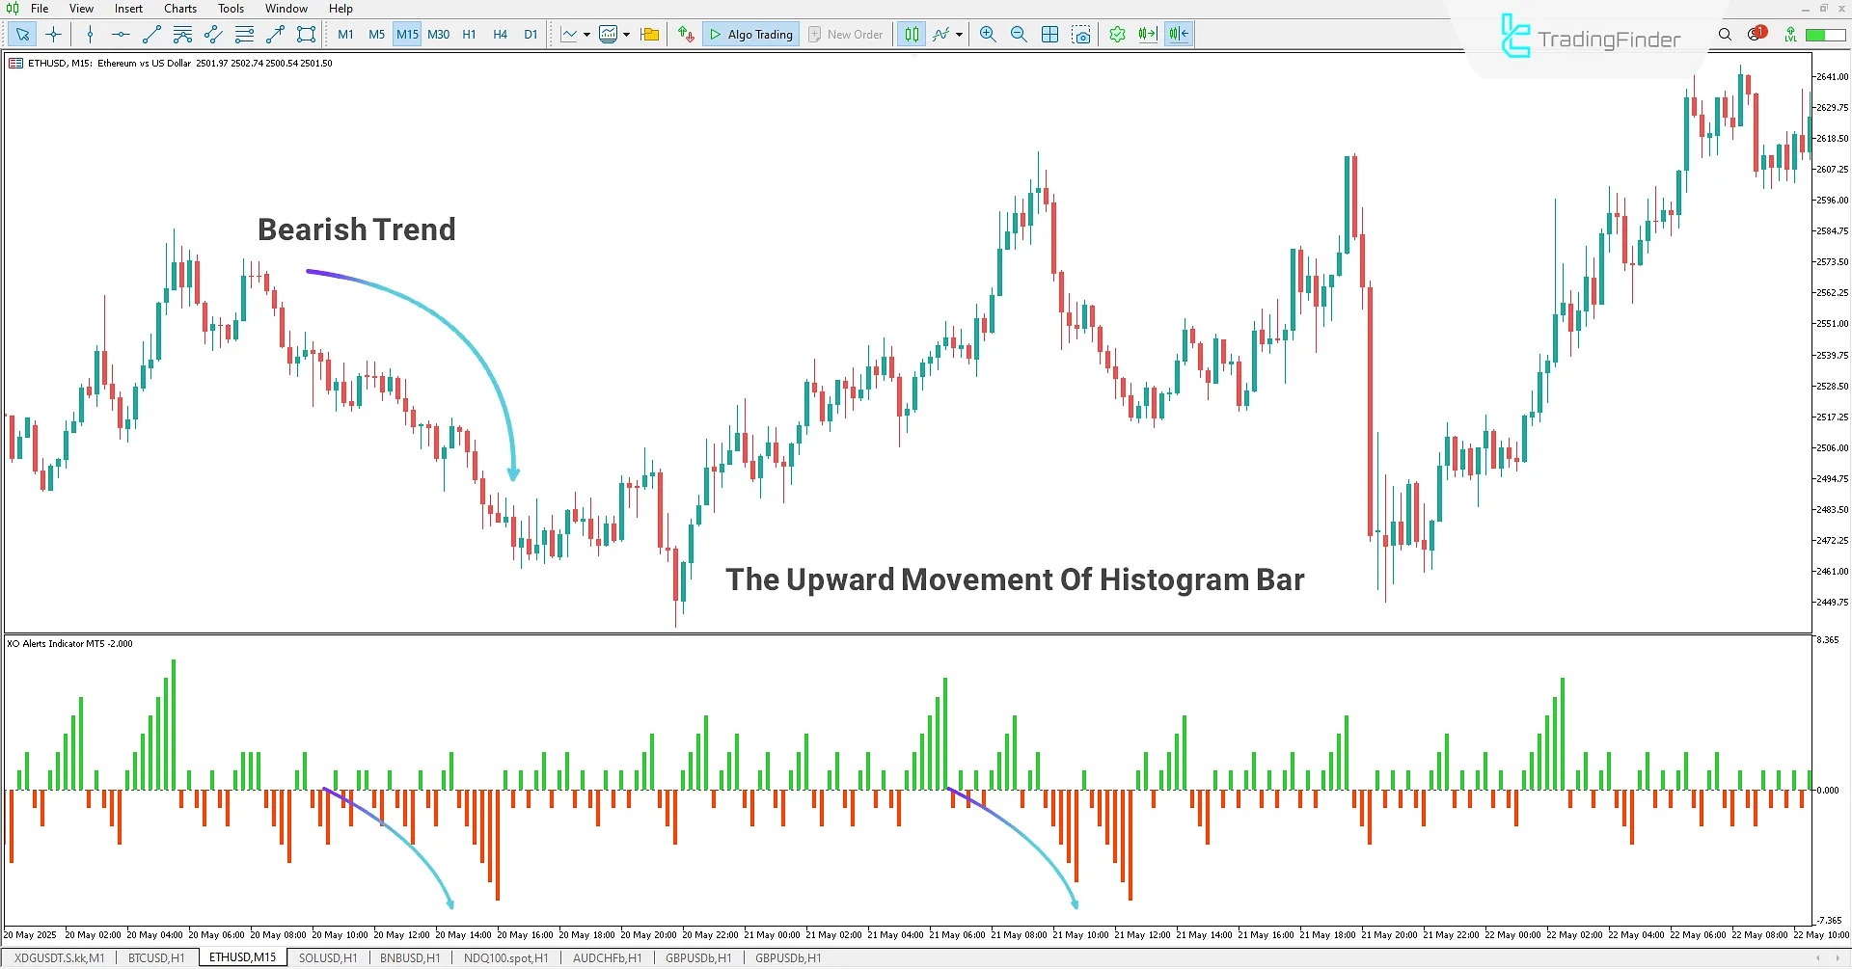Select the Horizontal Line tool

tap(120, 34)
